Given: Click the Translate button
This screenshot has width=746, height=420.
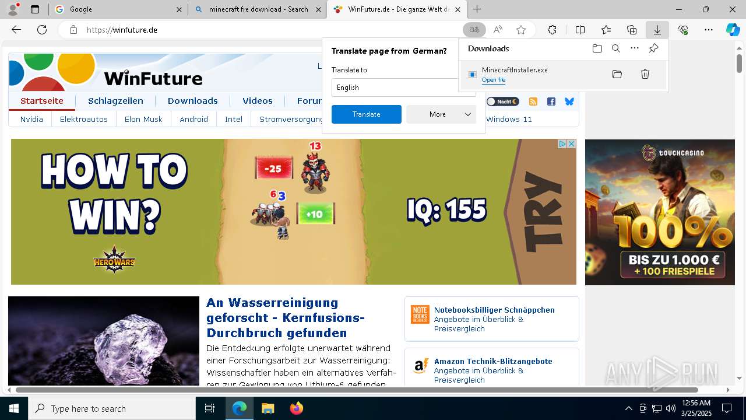Looking at the screenshot, I should pos(367,114).
